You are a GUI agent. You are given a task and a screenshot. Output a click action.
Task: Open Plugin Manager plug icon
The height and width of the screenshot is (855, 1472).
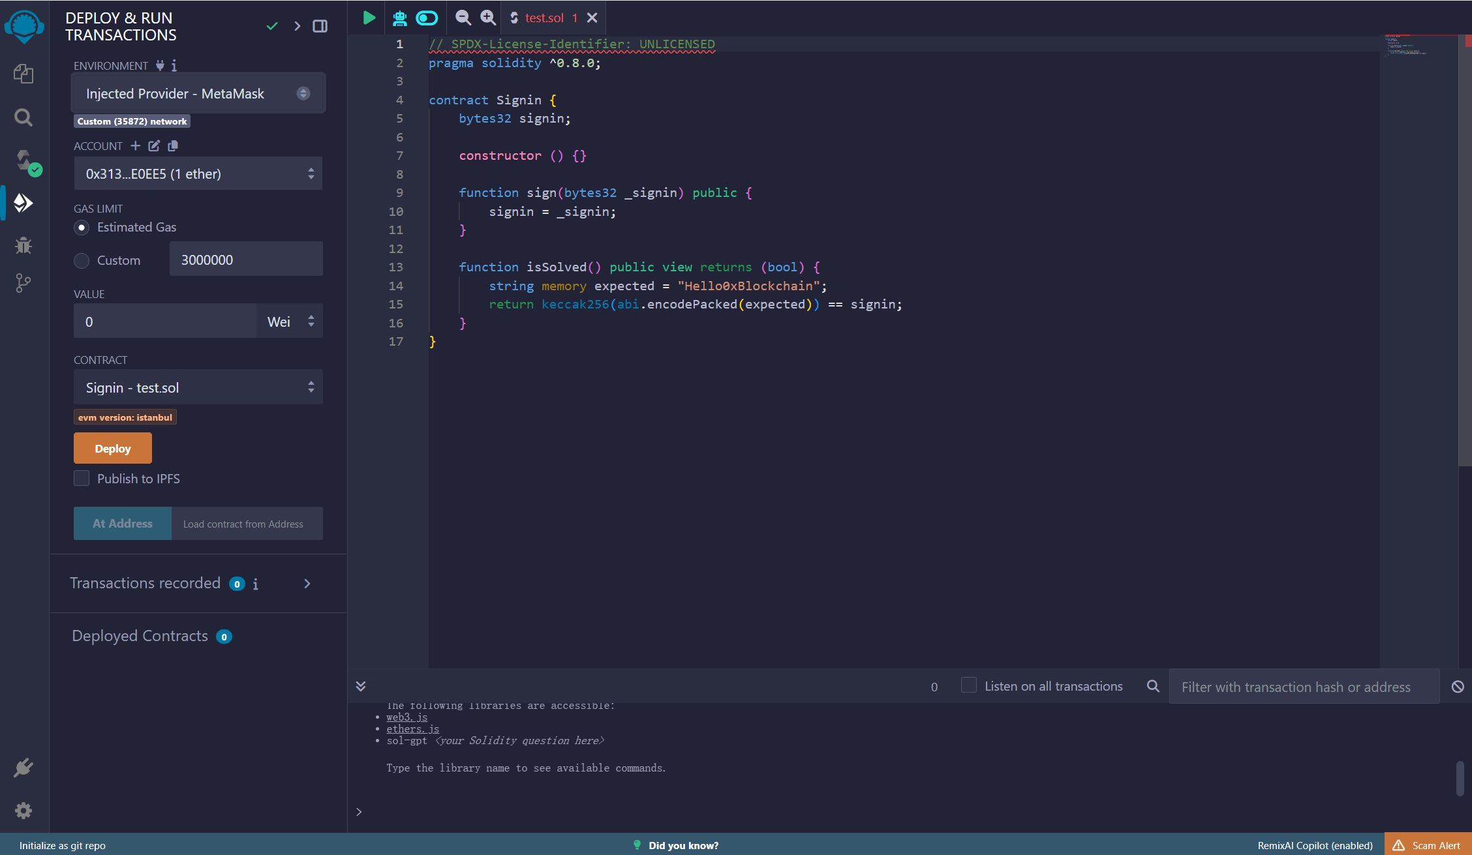coord(23,768)
